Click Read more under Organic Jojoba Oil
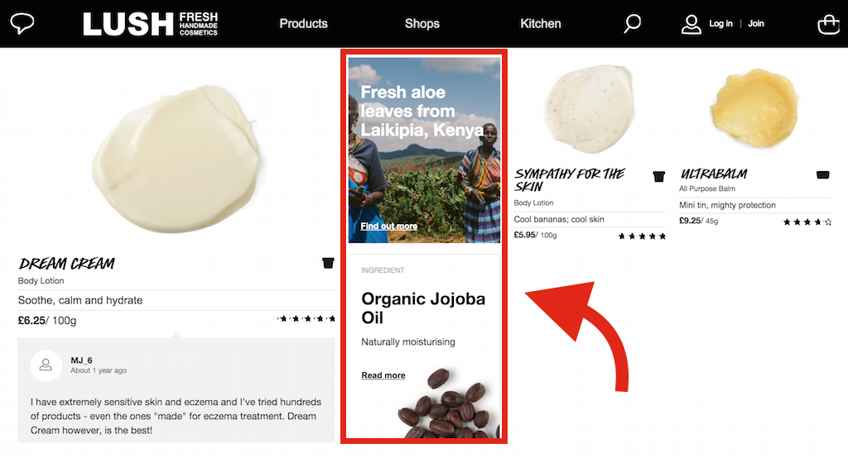848x458 pixels. (x=383, y=375)
